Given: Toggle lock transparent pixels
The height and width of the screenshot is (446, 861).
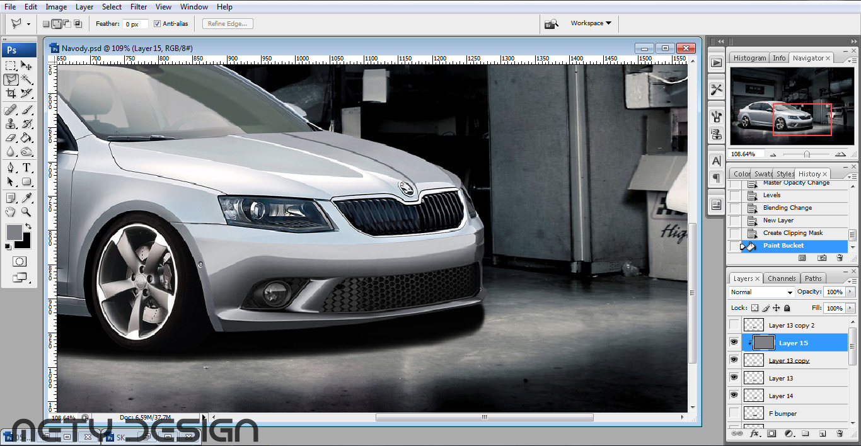Looking at the screenshot, I should (x=755, y=308).
